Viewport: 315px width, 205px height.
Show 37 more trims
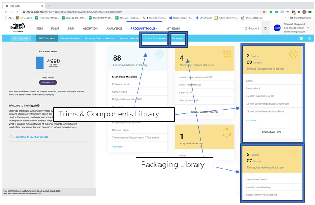point(251,120)
